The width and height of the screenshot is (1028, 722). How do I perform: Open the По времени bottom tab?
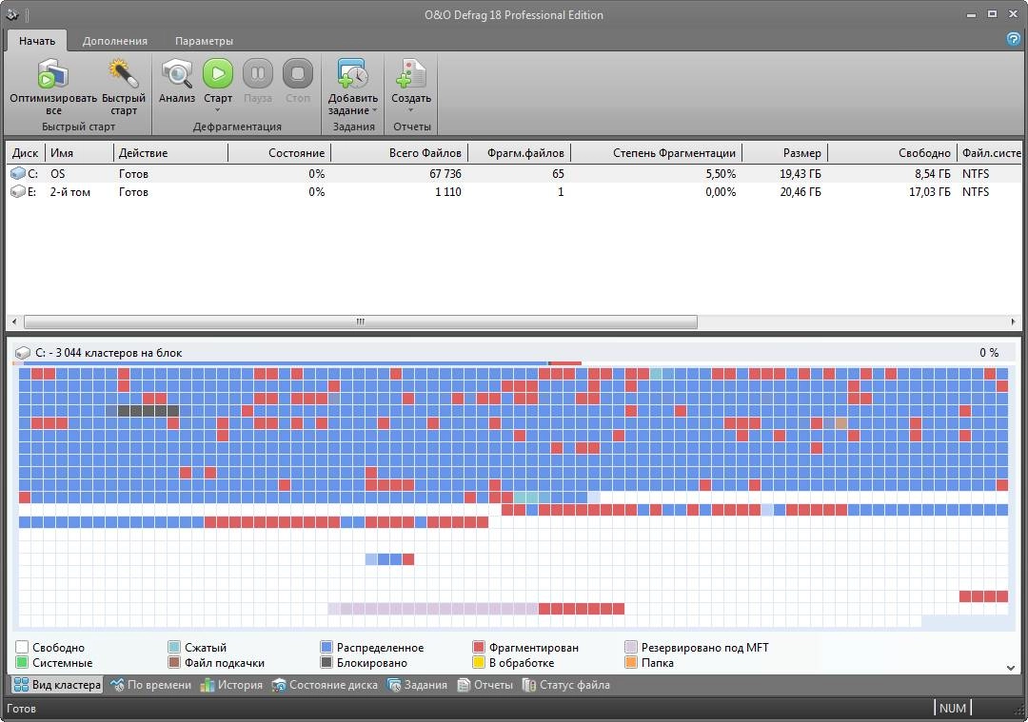150,685
